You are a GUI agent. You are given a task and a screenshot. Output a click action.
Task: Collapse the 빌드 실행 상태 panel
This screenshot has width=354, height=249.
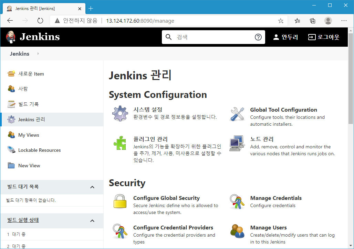92,220
